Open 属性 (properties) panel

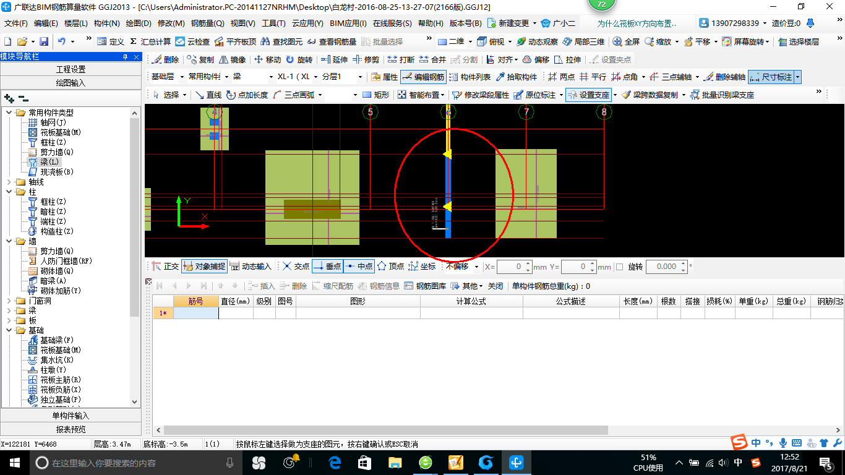[x=384, y=77]
